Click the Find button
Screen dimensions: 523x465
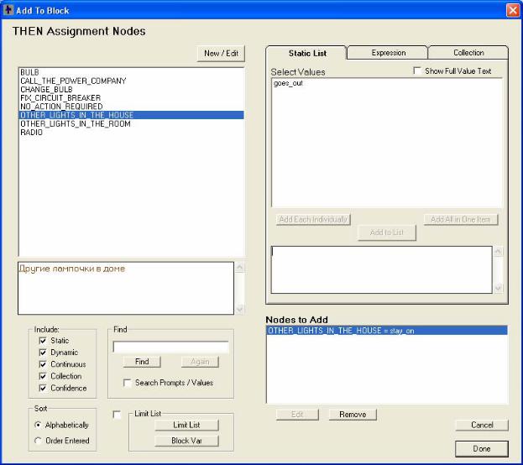point(142,362)
